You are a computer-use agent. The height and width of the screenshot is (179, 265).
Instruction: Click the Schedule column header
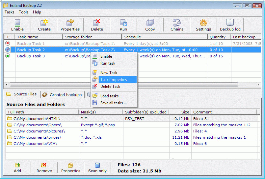coord(165,37)
